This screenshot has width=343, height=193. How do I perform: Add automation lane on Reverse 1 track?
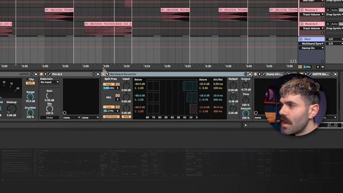(322, 19)
